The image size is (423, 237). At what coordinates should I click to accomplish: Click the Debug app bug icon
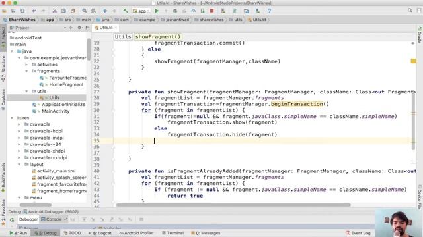pos(175,11)
